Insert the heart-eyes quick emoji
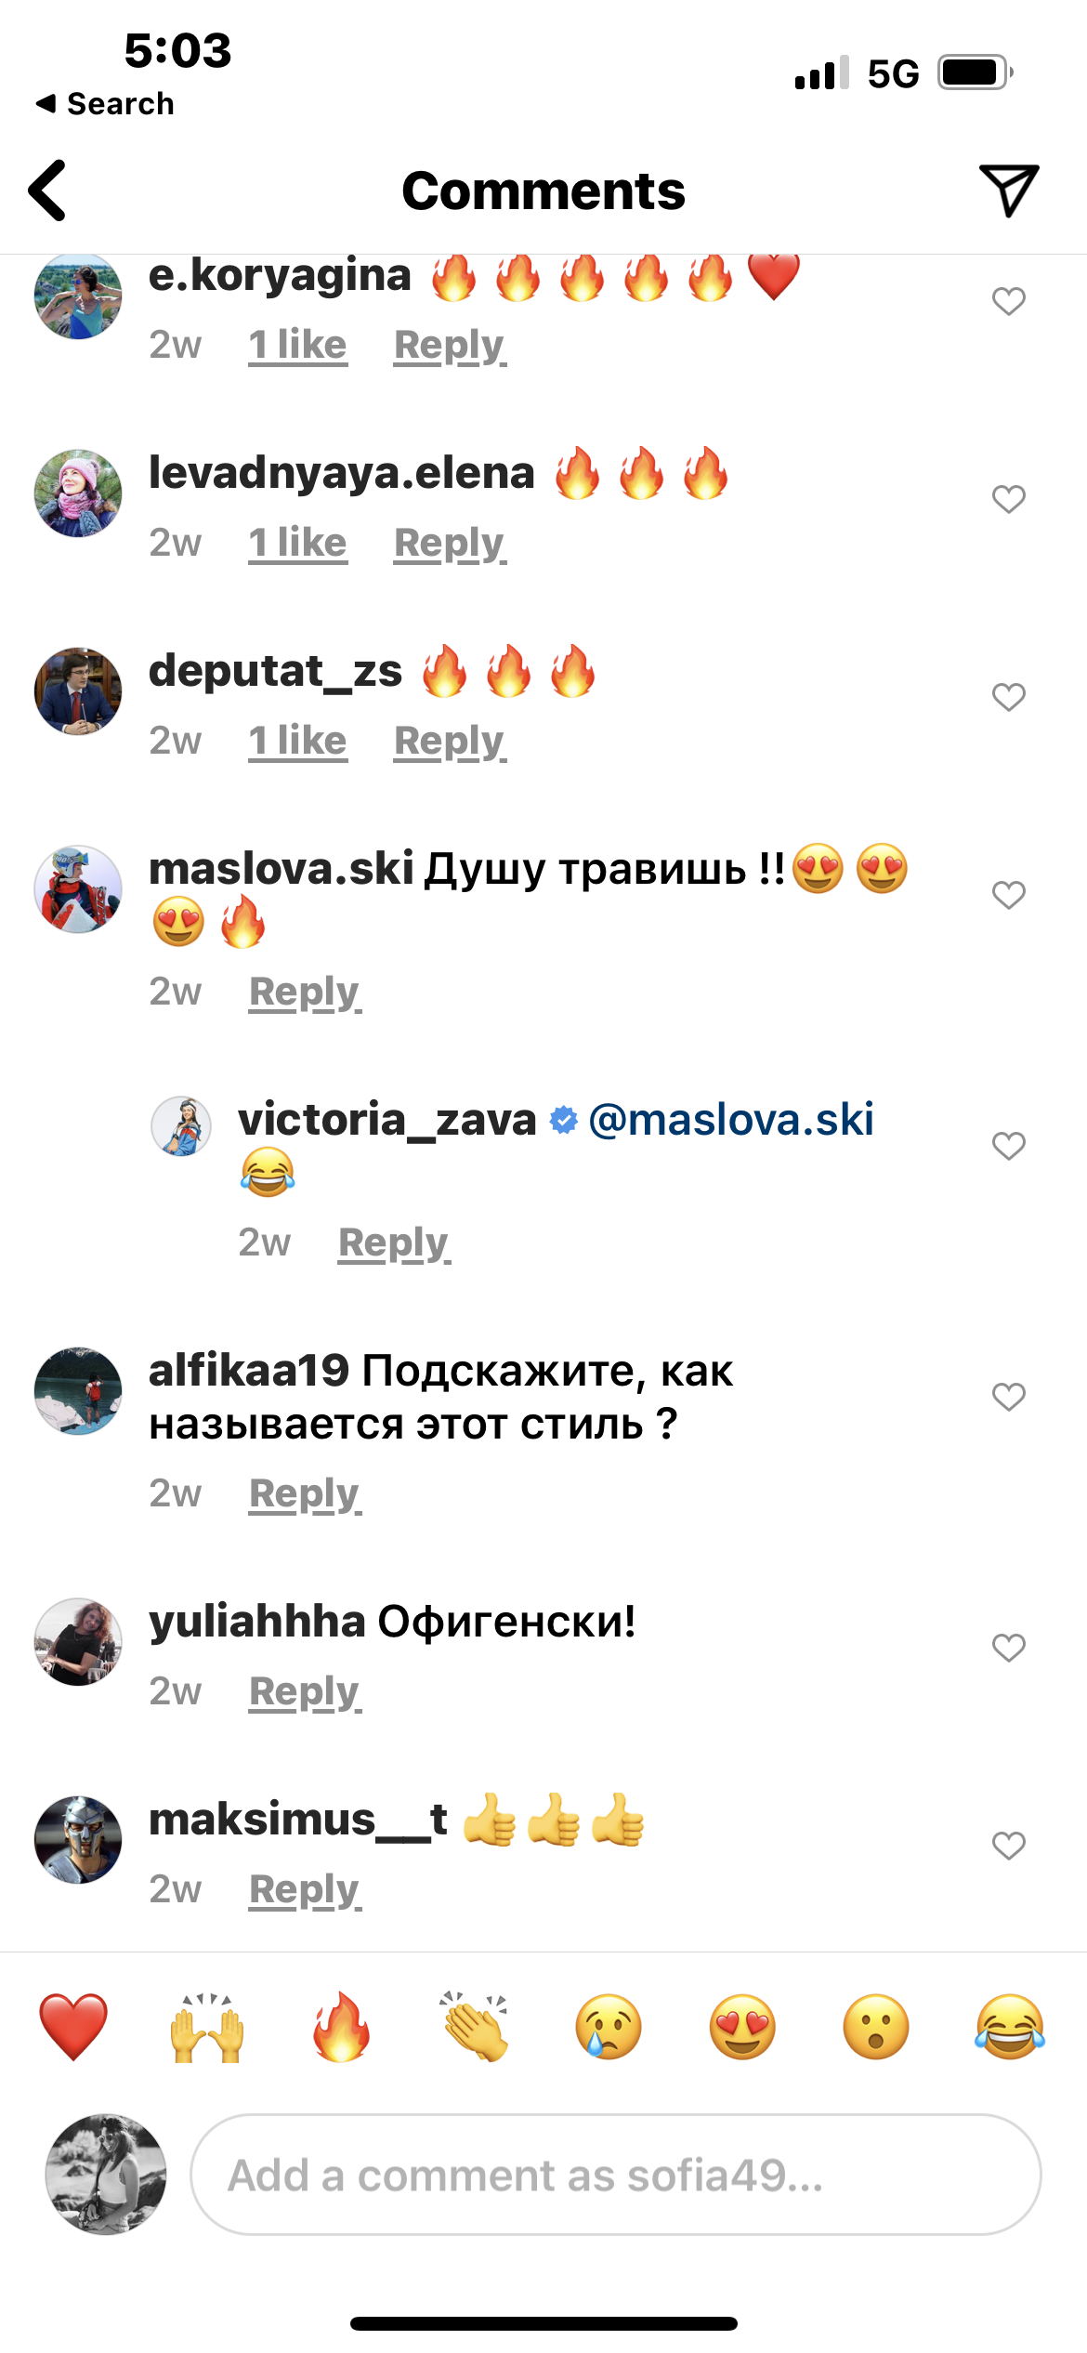1087x2353 pixels. pyautogui.click(x=742, y=2027)
